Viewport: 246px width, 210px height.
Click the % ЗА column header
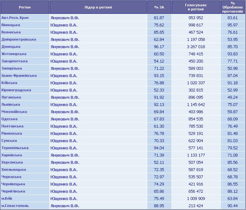click(159, 7)
